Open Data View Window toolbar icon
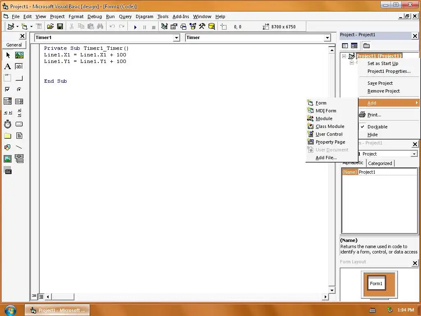The image size is (421, 316). click(212, 26)
